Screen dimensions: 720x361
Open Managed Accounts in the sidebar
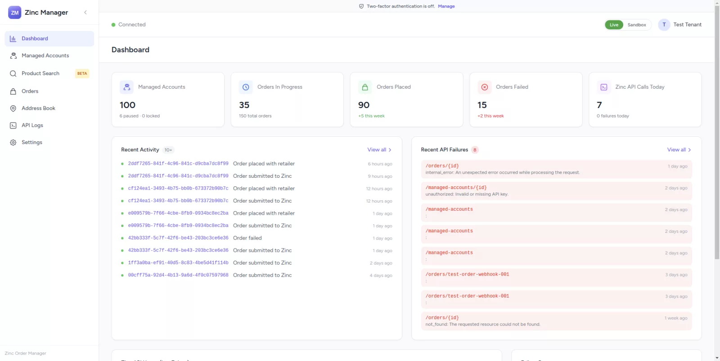click(49, 56)
